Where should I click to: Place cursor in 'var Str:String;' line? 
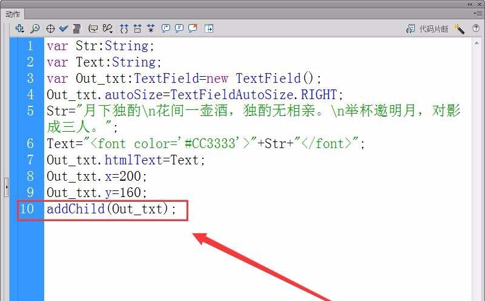pyautogui.click(x=101, y=46)
